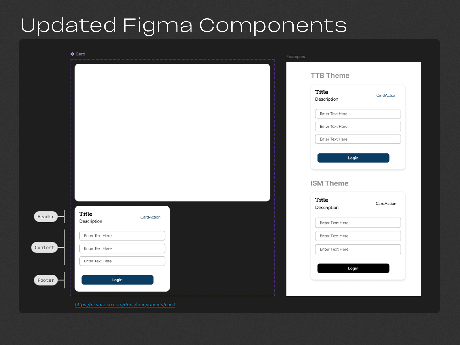
Task: Click the purple Card component diamond icon
Action: coord(73,54)
